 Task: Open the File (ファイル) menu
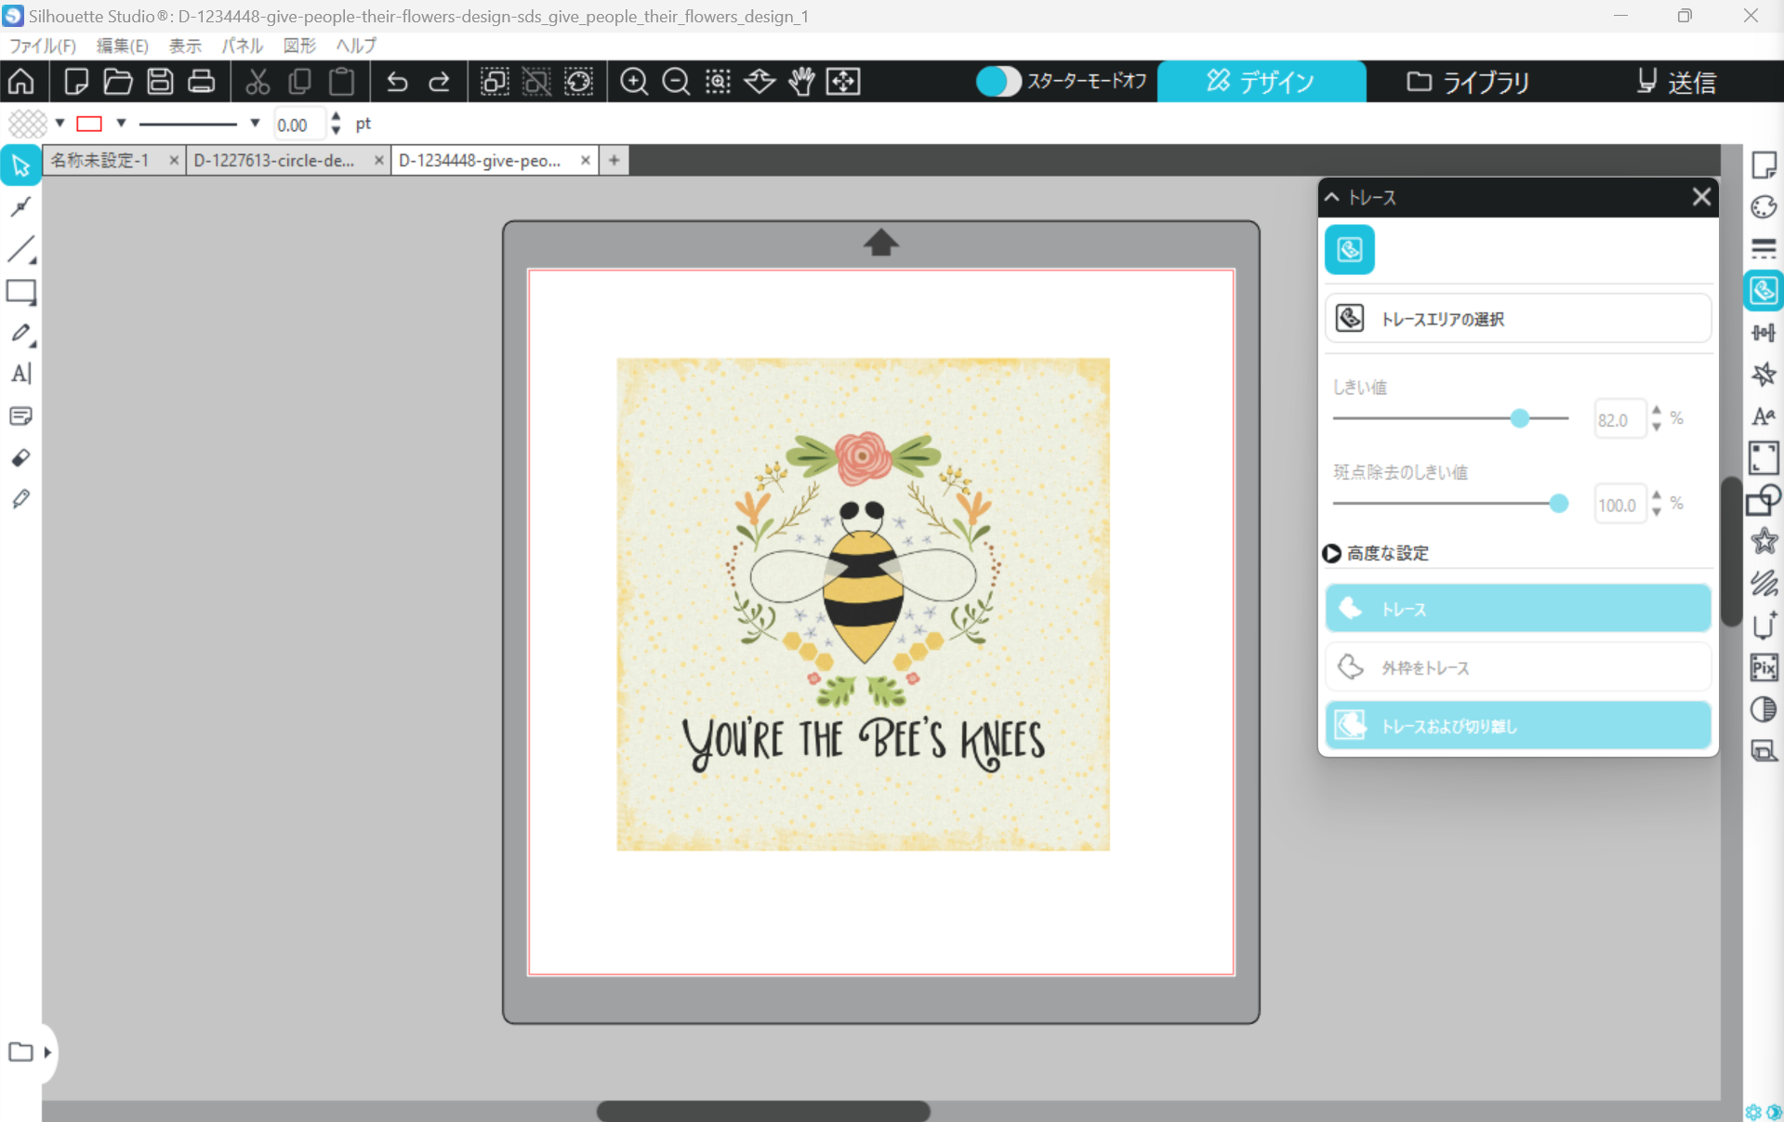point(42,46)
